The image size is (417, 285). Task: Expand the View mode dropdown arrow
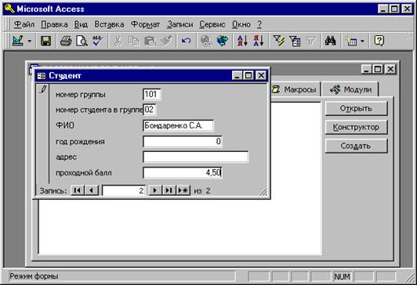click(x=29, y=41)
